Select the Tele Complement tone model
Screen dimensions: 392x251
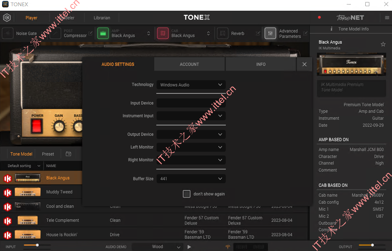[63, 220]
